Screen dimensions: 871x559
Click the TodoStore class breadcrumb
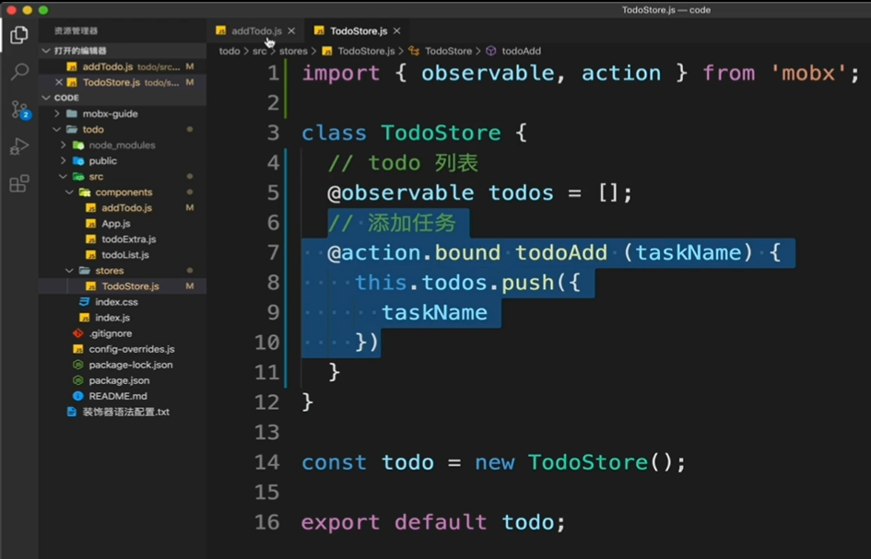(x=441, y=51)
